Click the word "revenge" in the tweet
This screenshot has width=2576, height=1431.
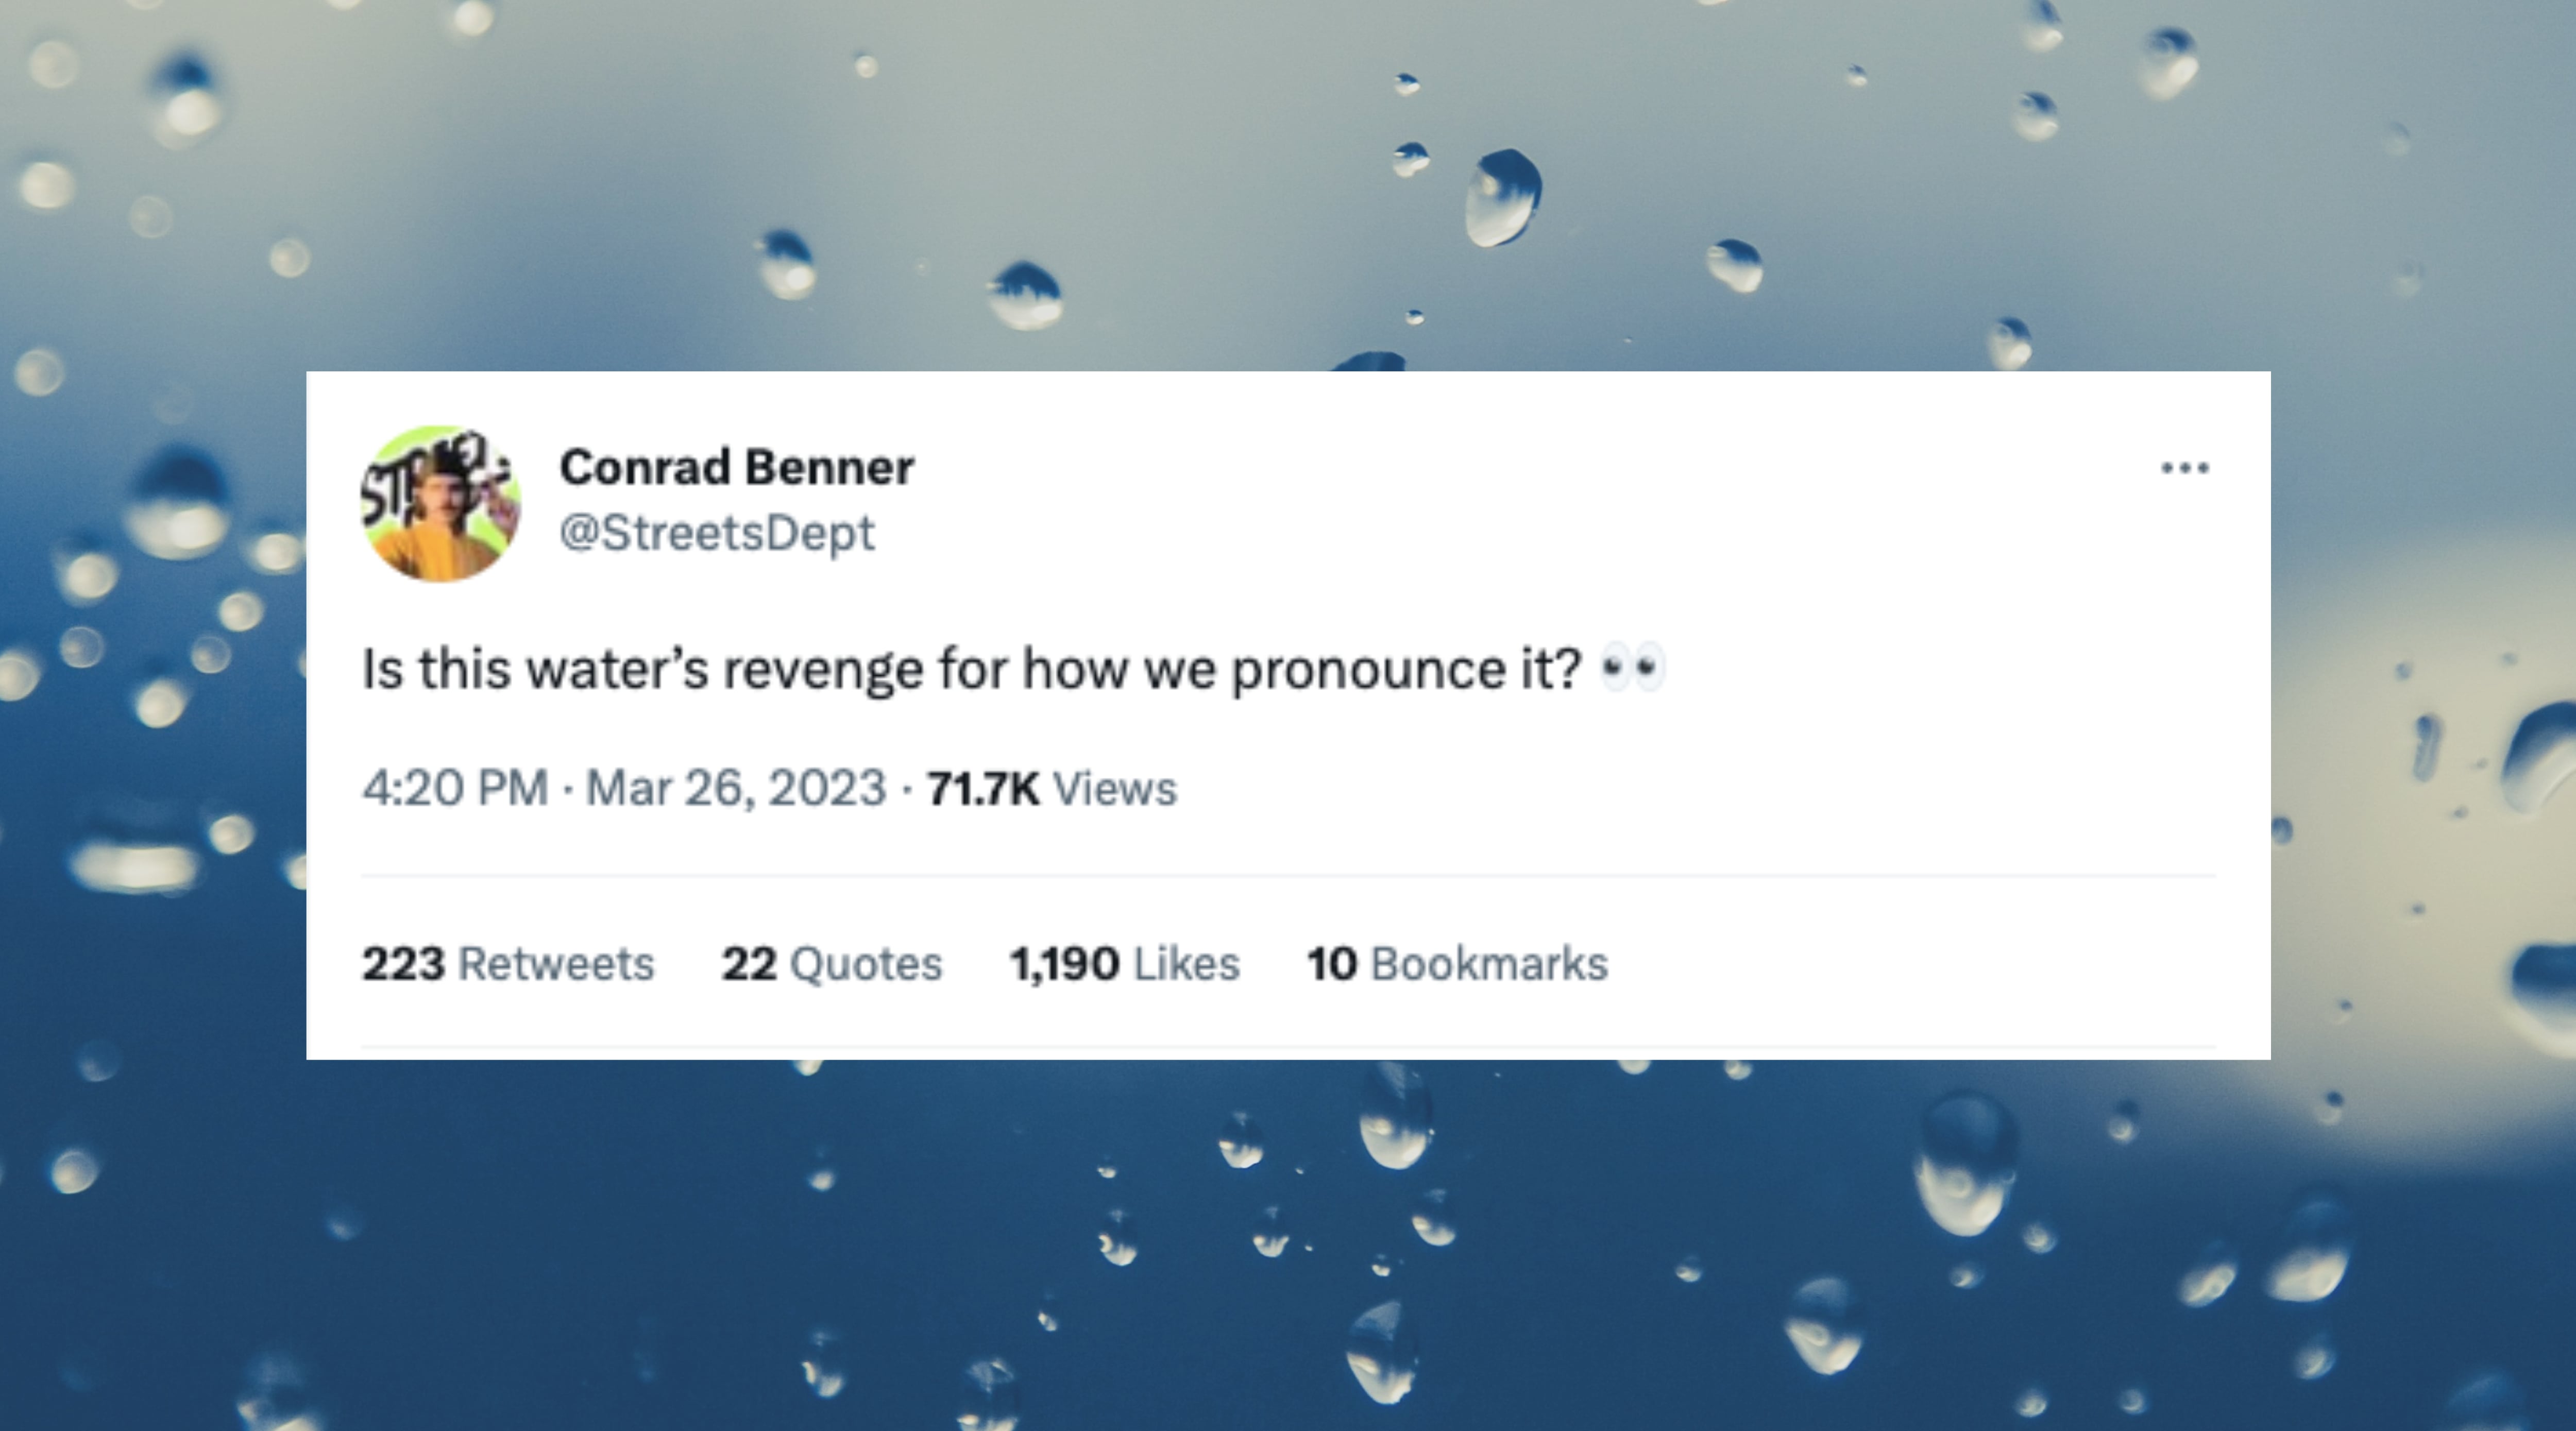point(822,669)
